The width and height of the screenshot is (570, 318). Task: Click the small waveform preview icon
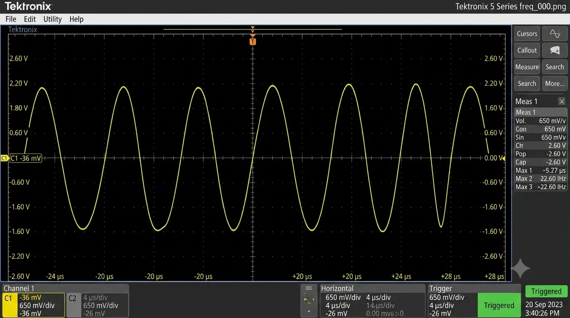click(x=309, y=299)
